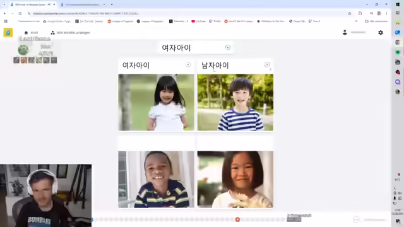Open the settings gear in the app header
404x227 pixels.
point(381,33)
